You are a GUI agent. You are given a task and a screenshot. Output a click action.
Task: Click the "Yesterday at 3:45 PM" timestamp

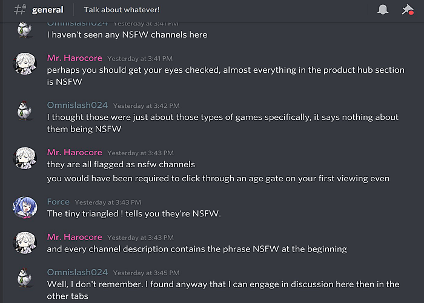[x=143, y=273]
